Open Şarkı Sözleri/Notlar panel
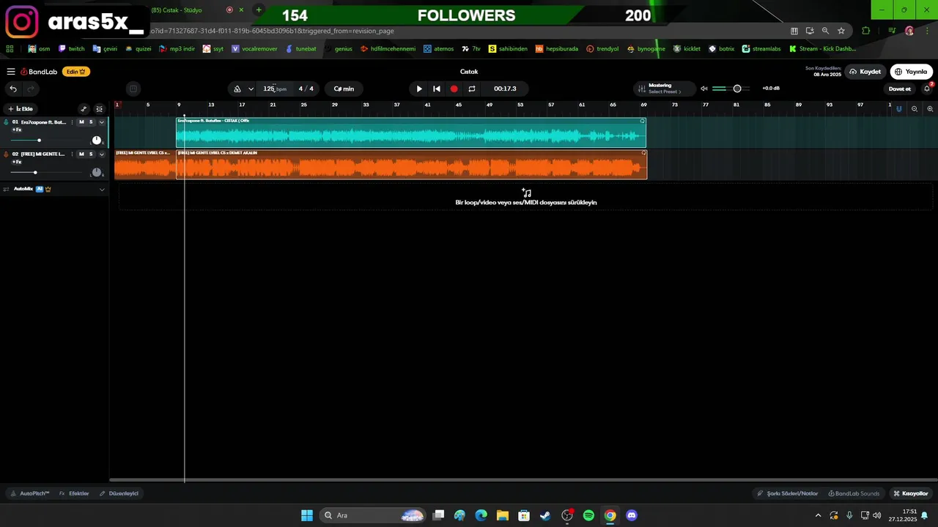This screenshot has width=938, height=527. click(787, 493)
